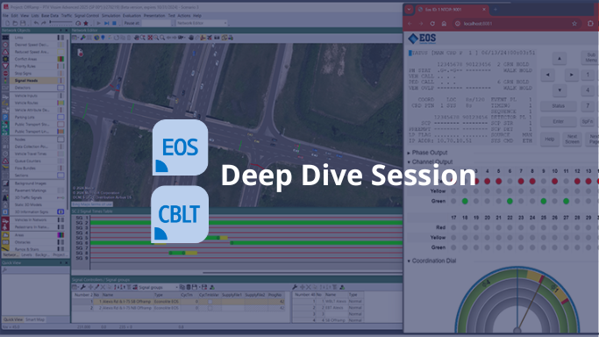Open the Signal Control menu

pos(86,16)
